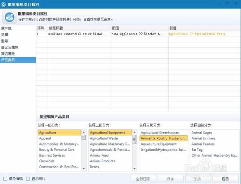This screenshot has height=184, width=241.
Task: Enable the 单条编辑 checkbox
Action: [5, 179]
